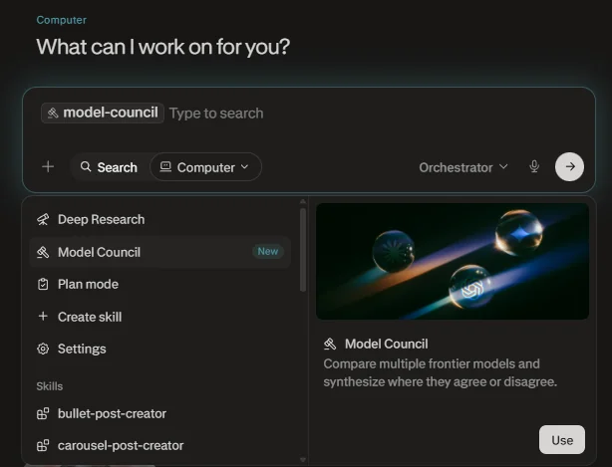Click the laptop icon in Computer pill
612x467 pixels.
[x=165, y=167]
